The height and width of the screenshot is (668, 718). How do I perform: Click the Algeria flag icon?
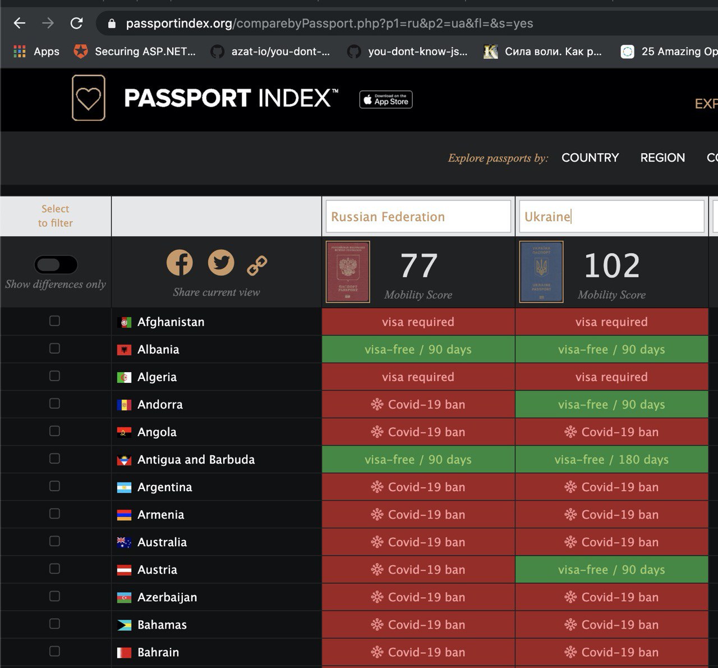coord(124,377)
